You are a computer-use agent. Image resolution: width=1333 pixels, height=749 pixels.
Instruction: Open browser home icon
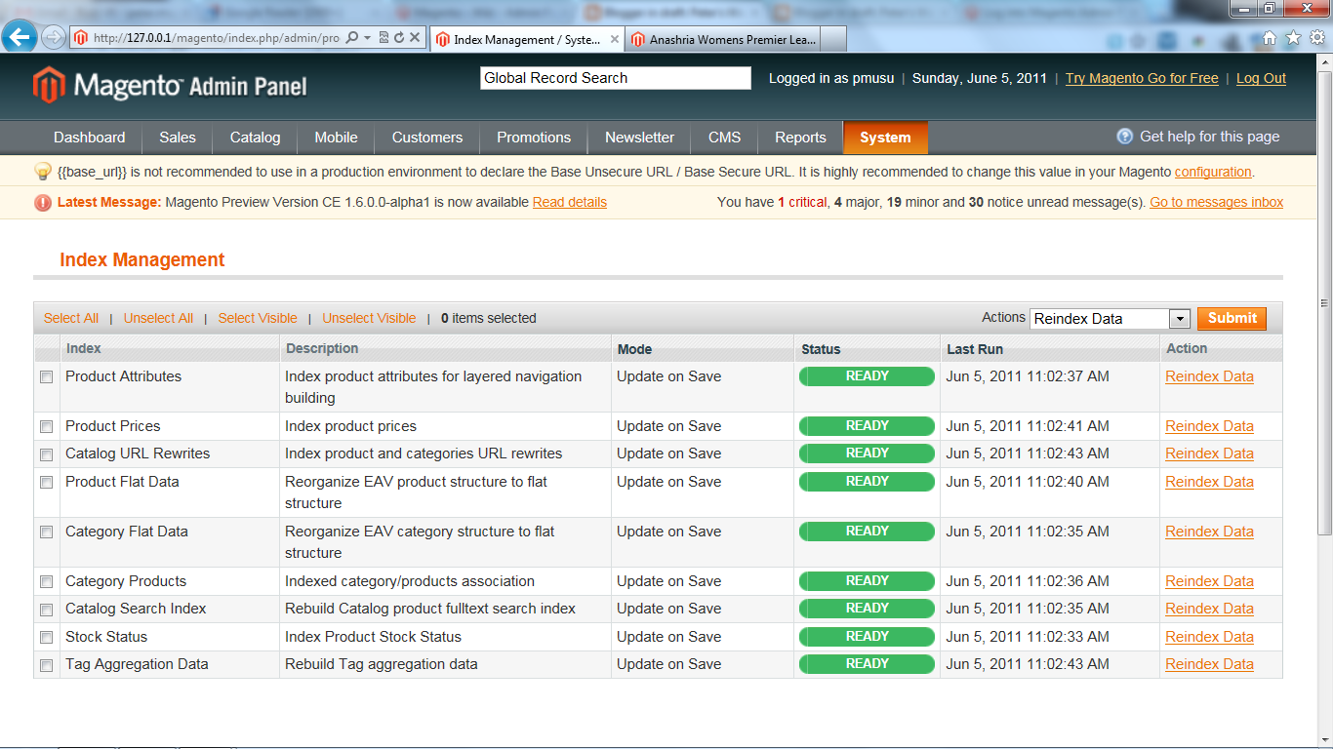pos(1270,38)
